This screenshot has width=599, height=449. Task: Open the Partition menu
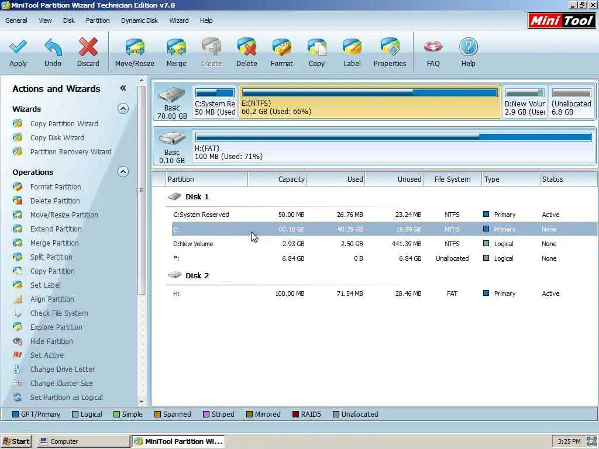click(x=98, y=20)
